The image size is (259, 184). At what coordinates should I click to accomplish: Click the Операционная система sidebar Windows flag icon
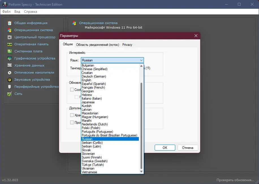click(10, 30)
